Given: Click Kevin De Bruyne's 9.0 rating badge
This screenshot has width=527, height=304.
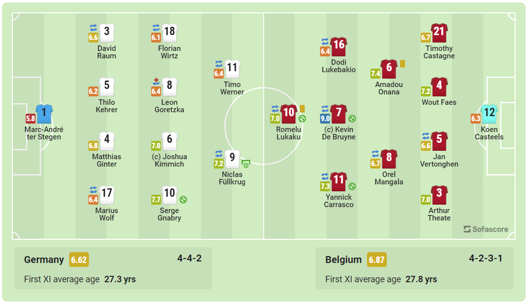Looking at the screenshot, I should pyautogui.click(x=325, y=119).
